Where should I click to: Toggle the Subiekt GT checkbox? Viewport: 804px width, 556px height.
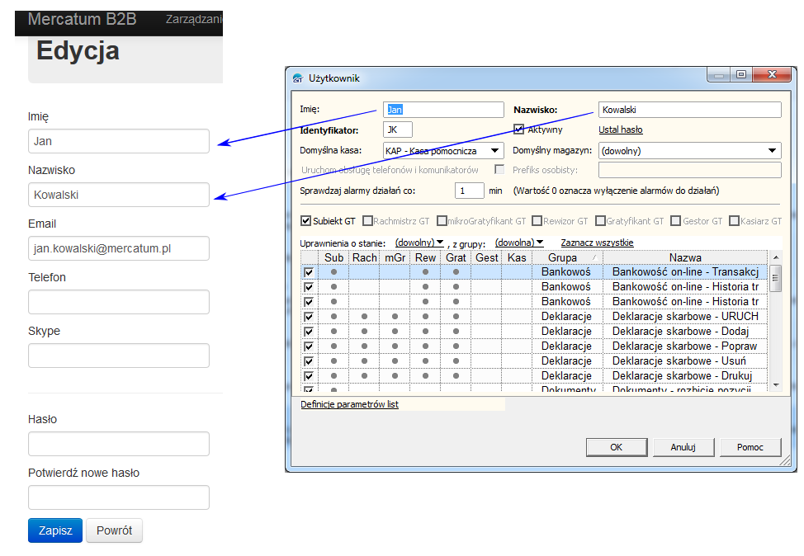[306, 221]
